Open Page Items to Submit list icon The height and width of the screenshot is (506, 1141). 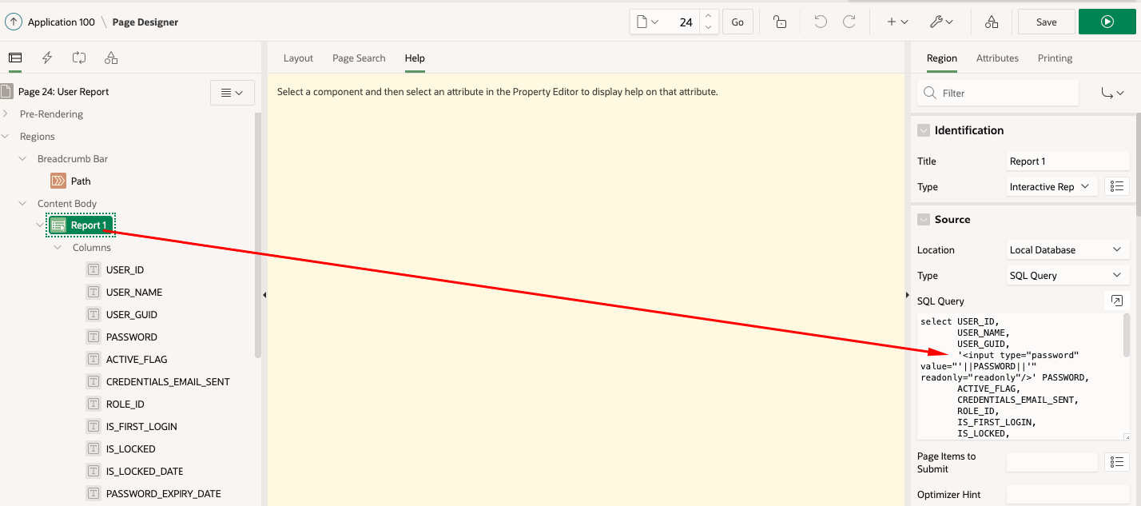point(1117,462)
